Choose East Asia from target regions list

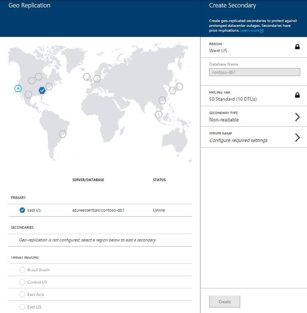[35, 294]
